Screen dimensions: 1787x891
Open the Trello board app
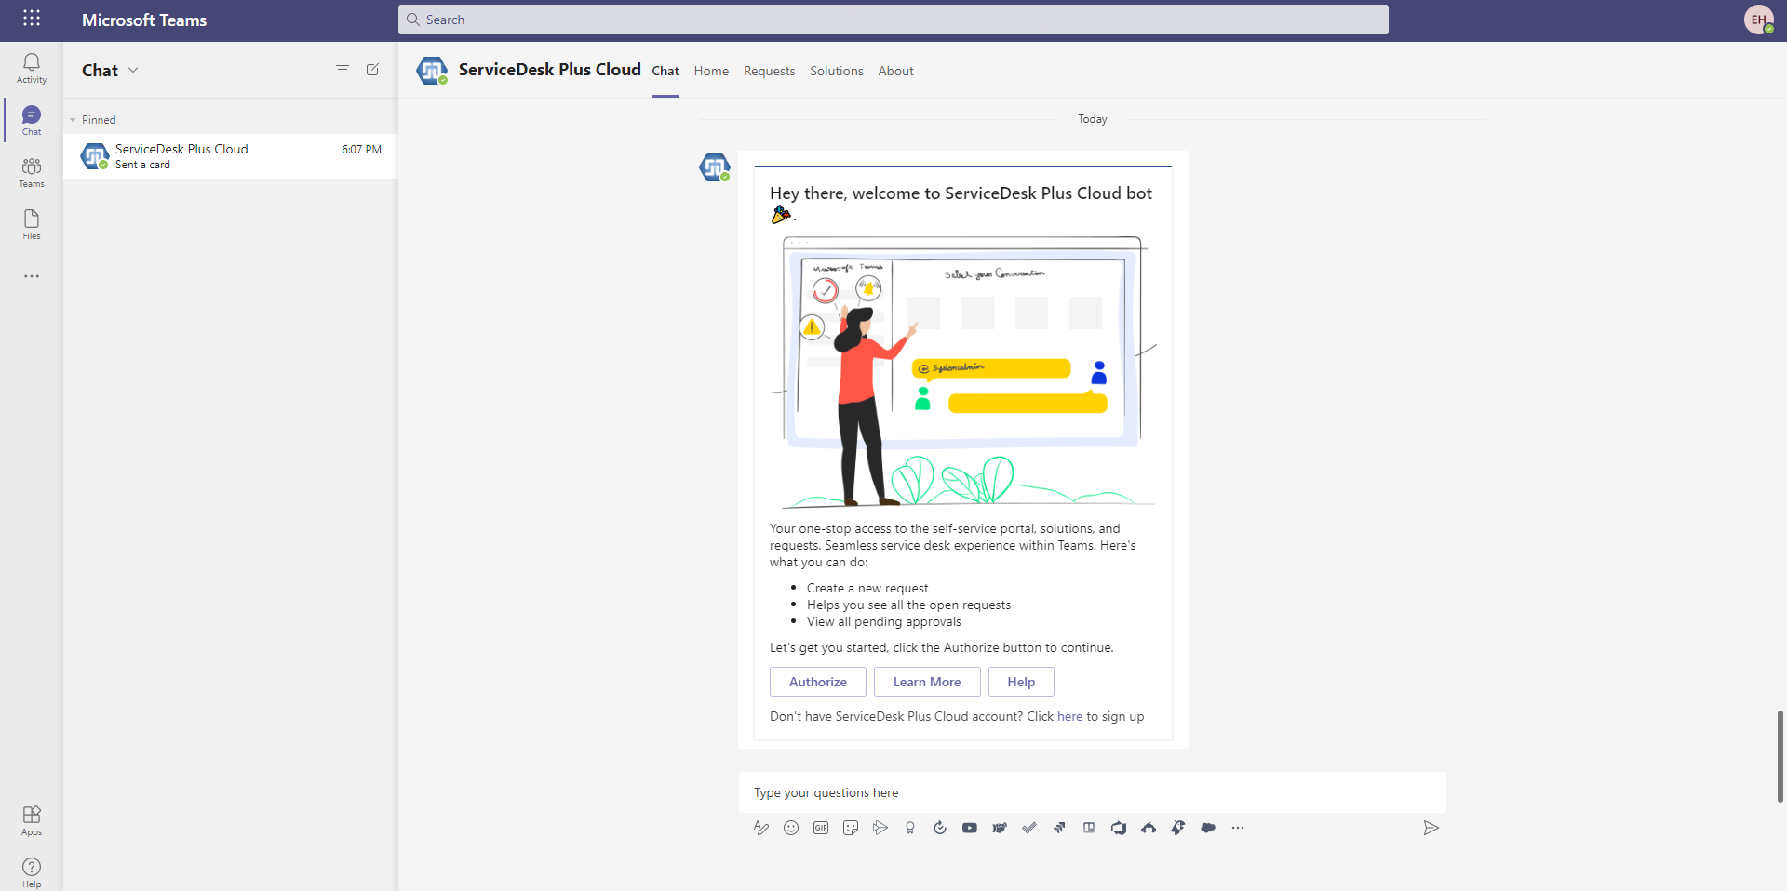click(x=1089, y=828)
